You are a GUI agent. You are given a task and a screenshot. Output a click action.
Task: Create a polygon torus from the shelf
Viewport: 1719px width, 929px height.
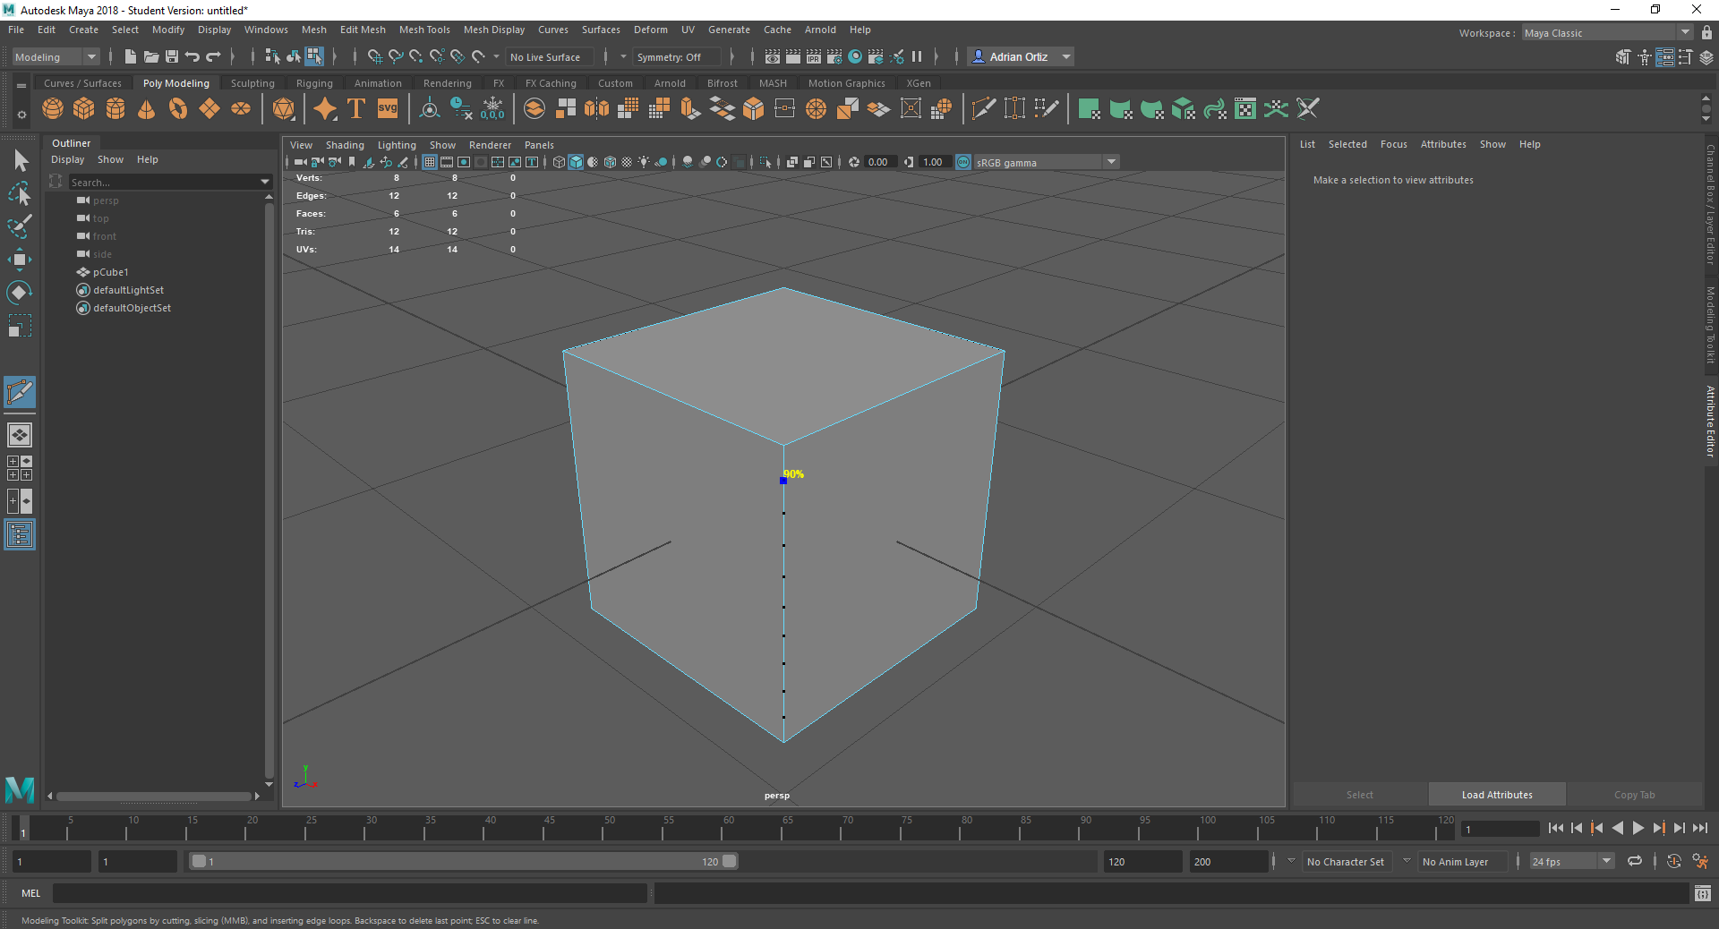click(x=178, y=109)
